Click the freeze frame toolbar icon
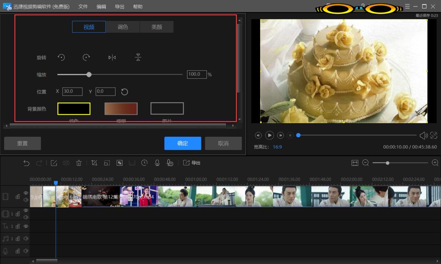Viewport: 441px width, 264px height. (x=132, y=163)
